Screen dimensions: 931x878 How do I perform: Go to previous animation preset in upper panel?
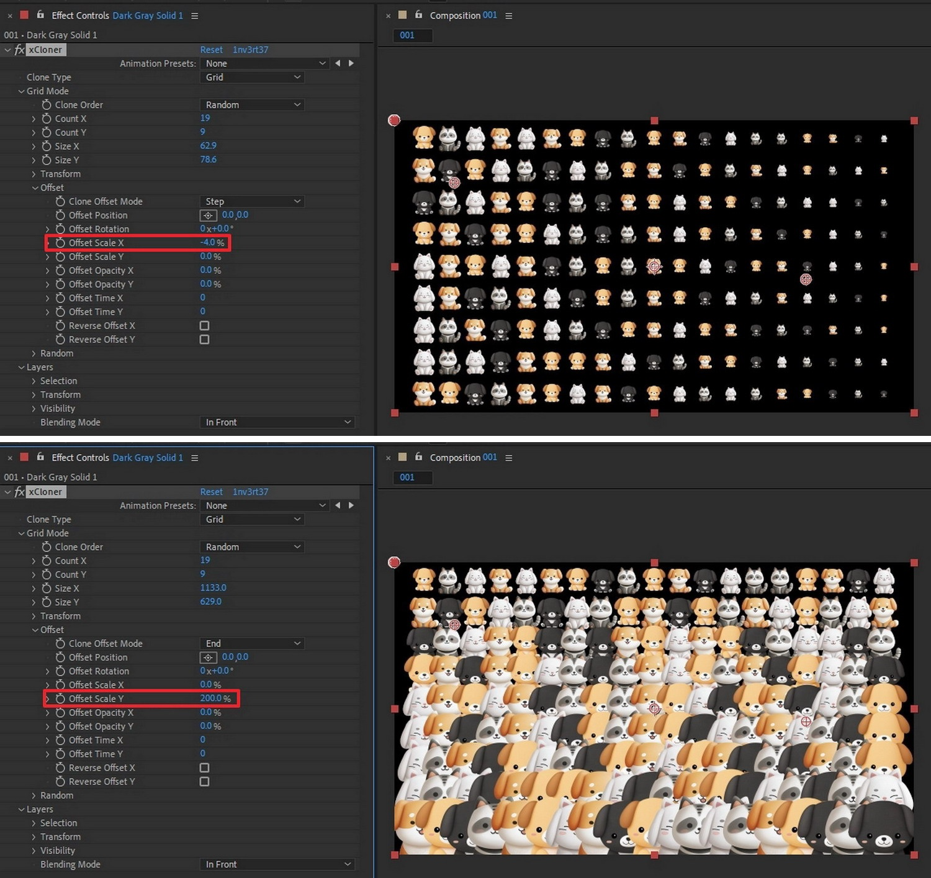pyautogui.click(x=338, y=63)
